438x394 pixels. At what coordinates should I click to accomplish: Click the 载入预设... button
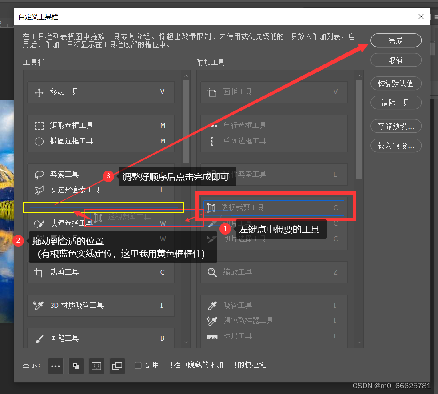pyautogui.click(x=396, y=146)
